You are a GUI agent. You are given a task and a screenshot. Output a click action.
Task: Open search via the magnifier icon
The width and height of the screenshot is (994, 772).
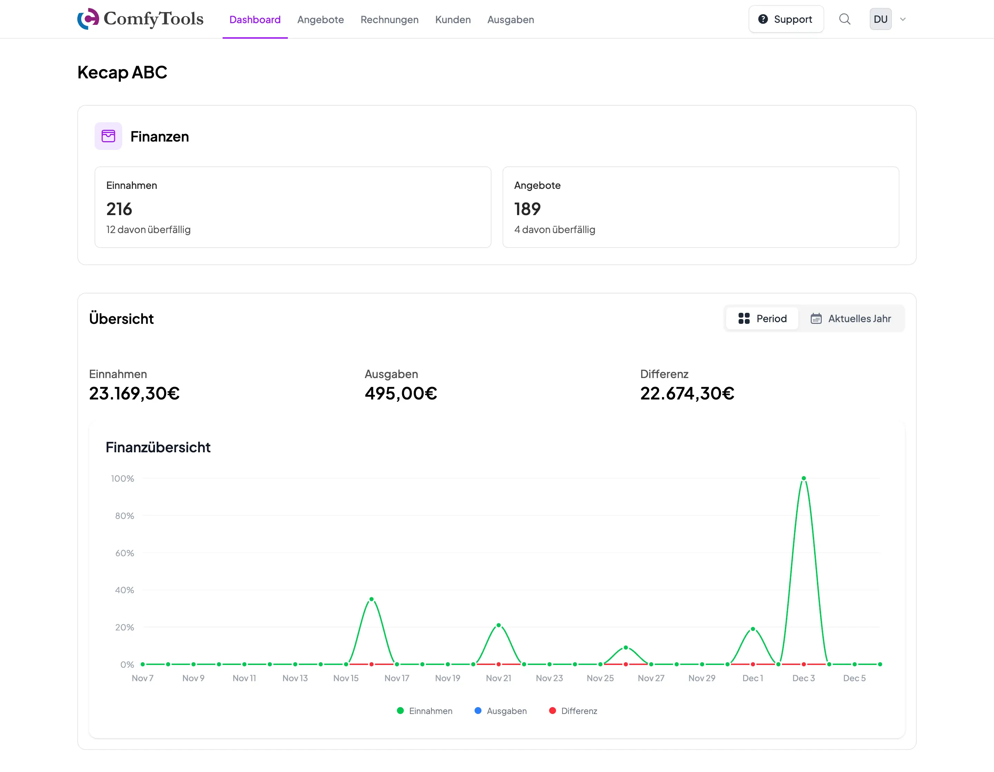coord(845,19)
